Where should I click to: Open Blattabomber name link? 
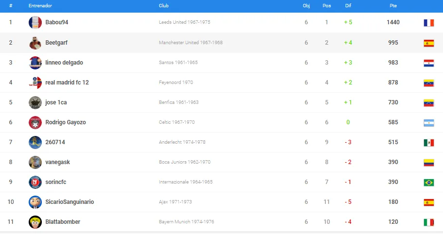63,221
